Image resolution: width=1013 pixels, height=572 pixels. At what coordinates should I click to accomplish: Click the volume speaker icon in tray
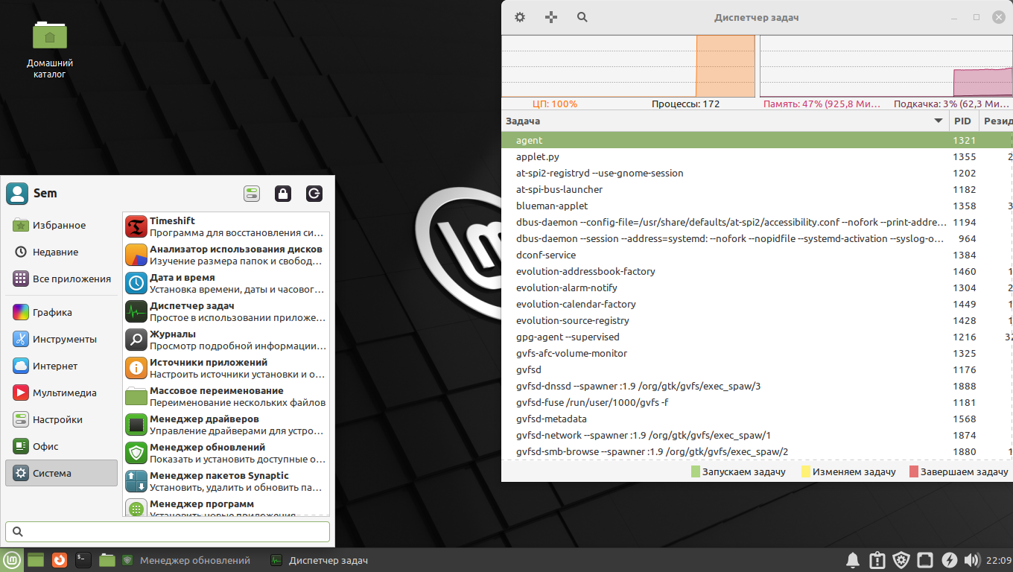pos(971,560)
